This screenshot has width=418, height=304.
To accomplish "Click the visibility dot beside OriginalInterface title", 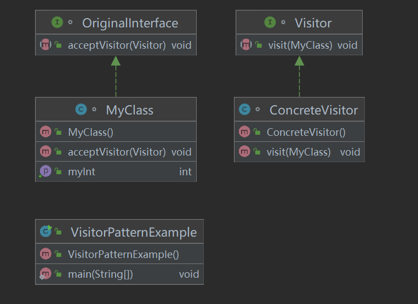I will [70, 22].
